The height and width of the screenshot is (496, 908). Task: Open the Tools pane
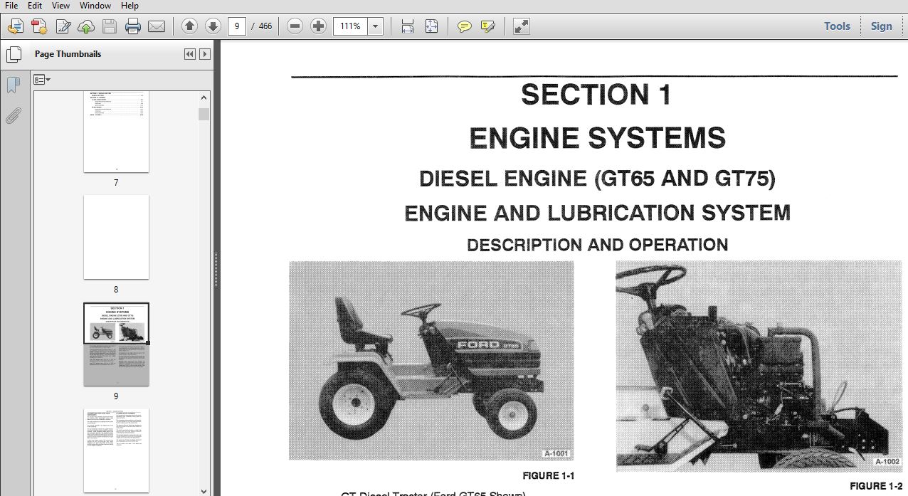click(837, 26)
